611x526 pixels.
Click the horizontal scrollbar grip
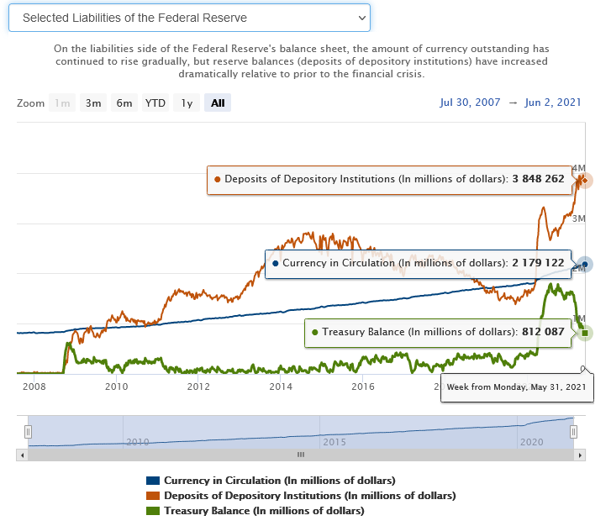pyautogui.click(x=300, y=455)
